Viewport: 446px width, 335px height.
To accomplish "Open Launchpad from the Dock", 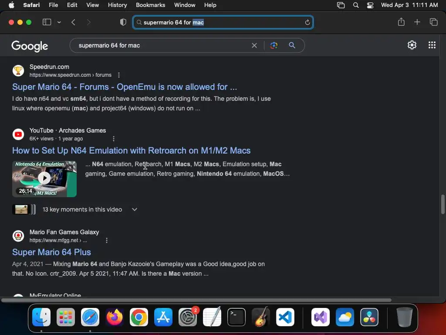I will (x=66, y=317).
